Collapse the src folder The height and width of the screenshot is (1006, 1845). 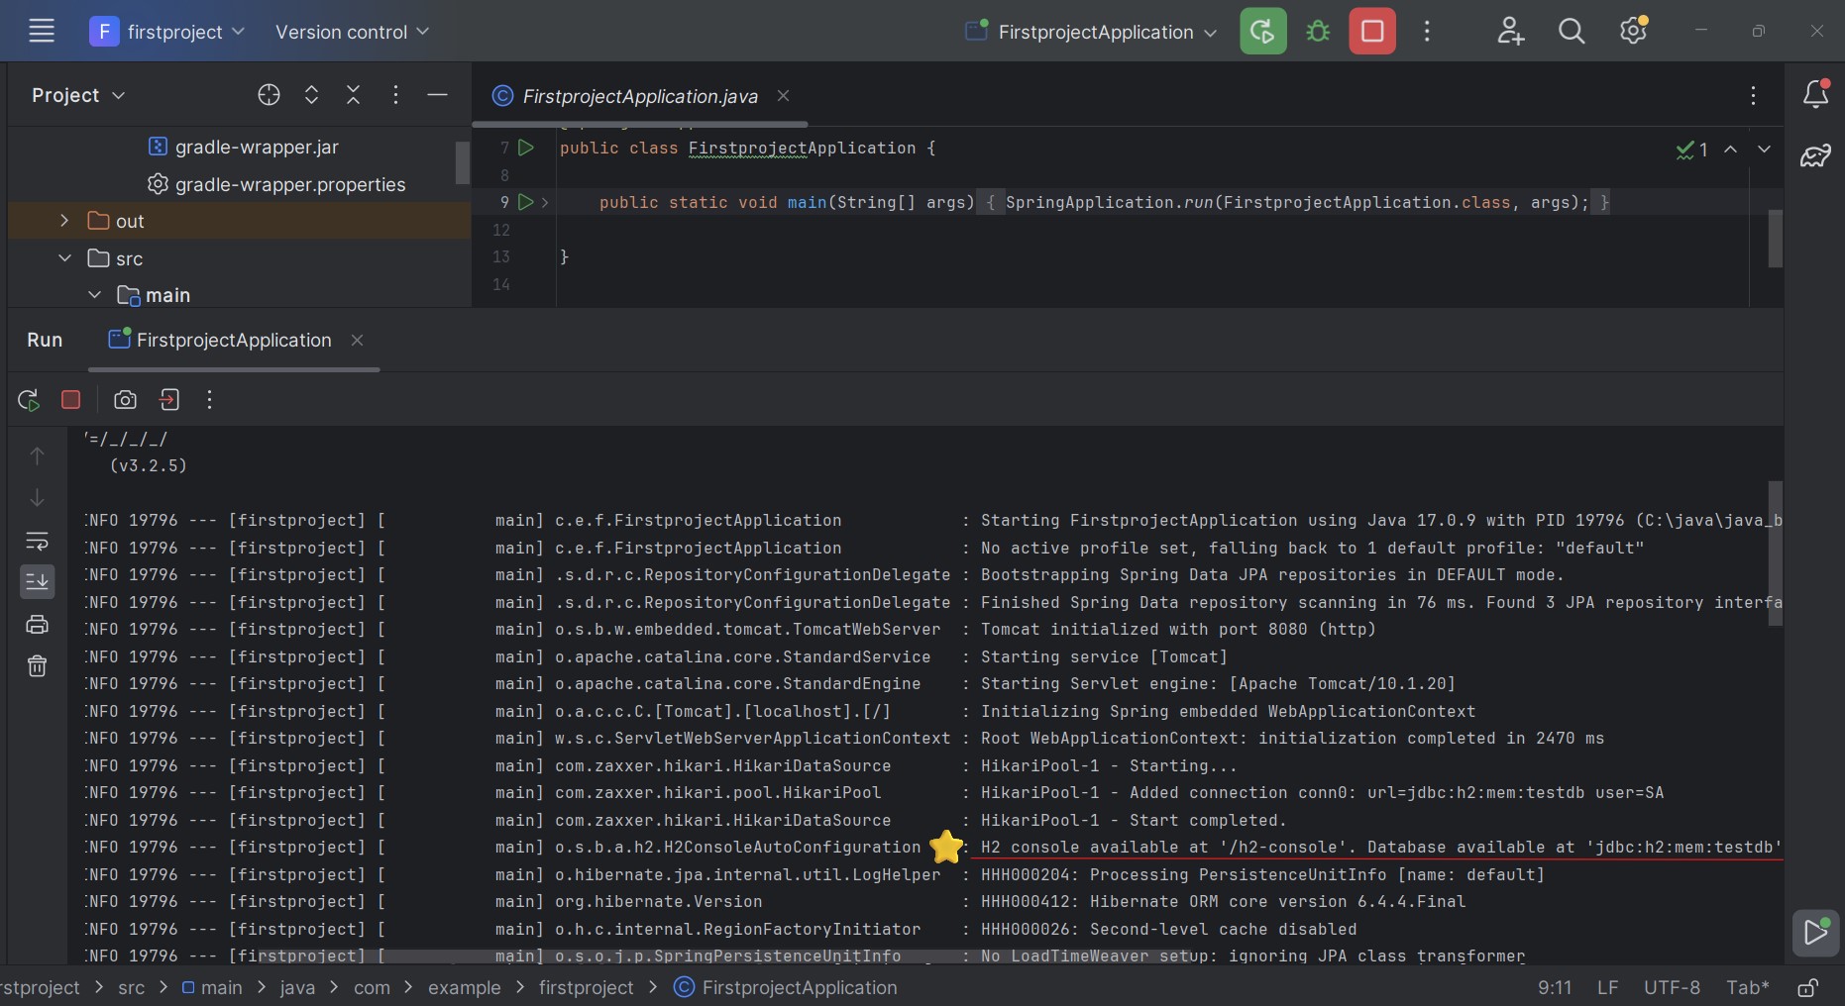point(64,258)
